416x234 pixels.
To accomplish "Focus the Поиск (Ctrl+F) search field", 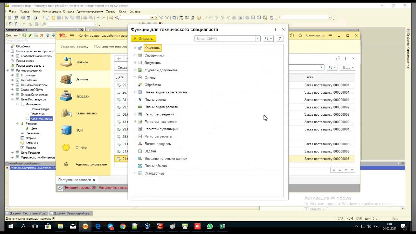I will 225,38.
